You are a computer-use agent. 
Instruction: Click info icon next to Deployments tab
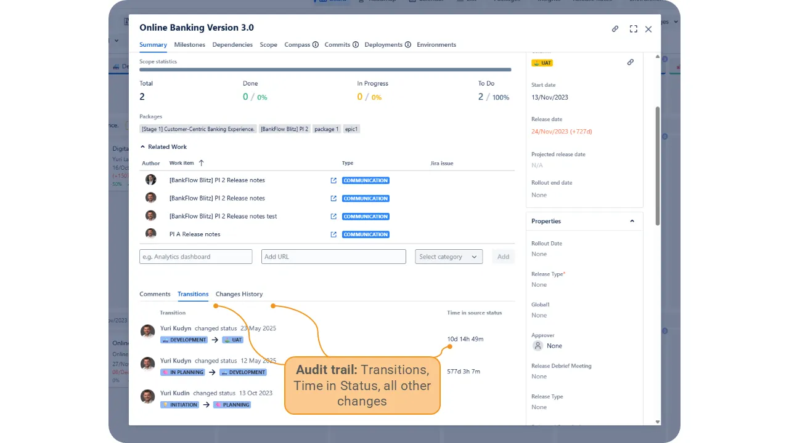pyautogui.click(x=408, y=45)
